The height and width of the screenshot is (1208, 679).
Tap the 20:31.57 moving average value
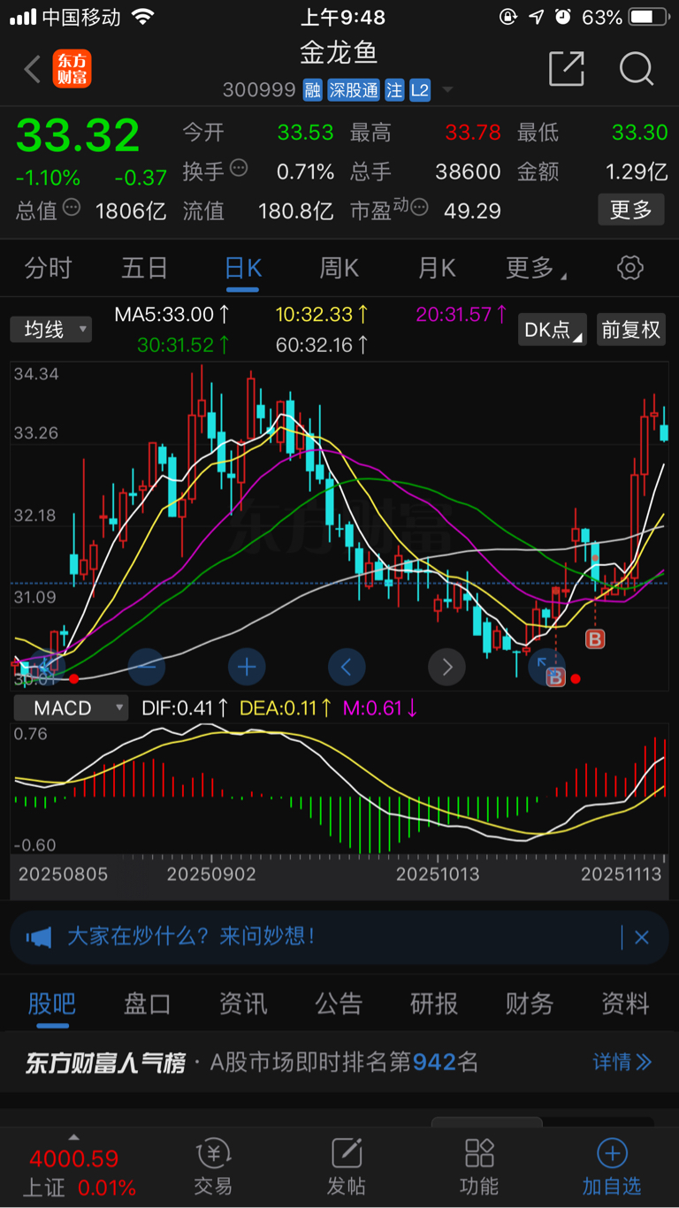click(x=462, y=314)
